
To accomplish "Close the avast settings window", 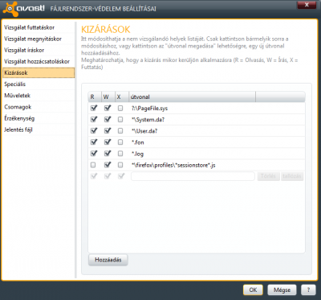I will tap(307, 5).
